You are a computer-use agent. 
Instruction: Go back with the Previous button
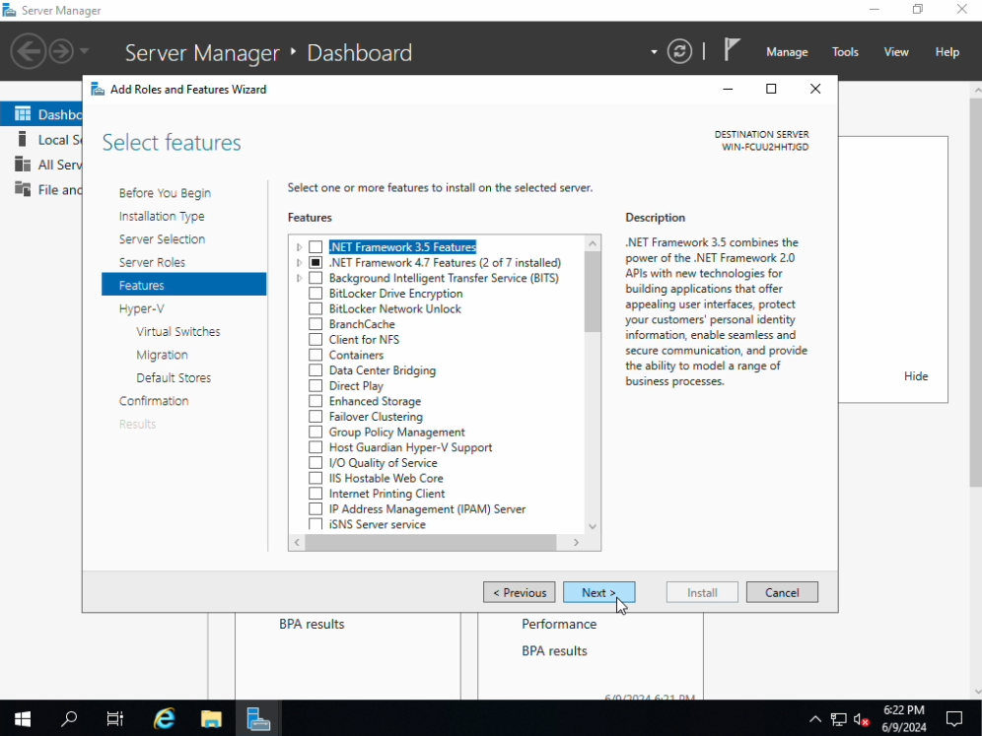[x=519, y=592]
